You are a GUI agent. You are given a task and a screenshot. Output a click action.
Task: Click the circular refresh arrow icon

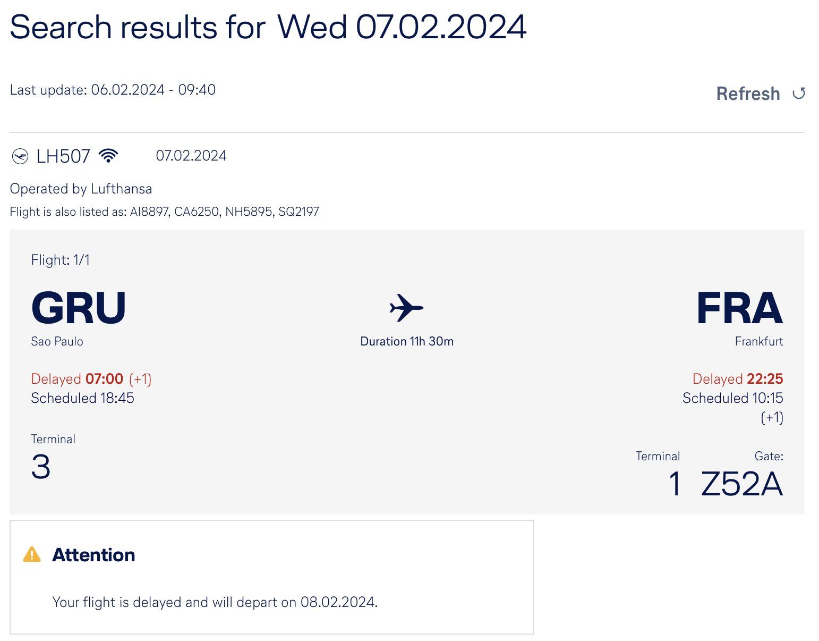point(798,94)
